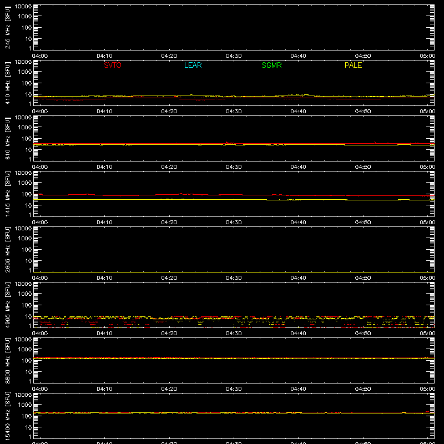The height and width of the screenshot is (444, 444).
Task: Click 04:00 time label under 8800 MHz panel
Action: click(40, 389)
